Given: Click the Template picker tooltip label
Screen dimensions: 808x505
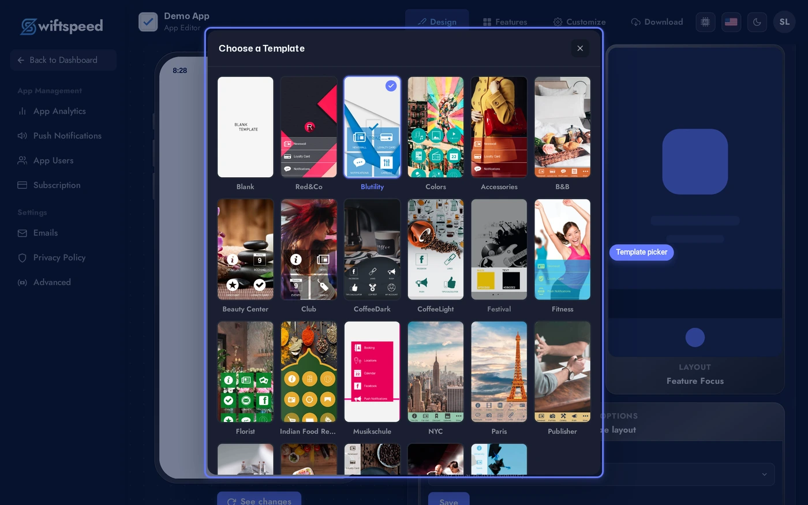Looking at the screenshot, I should point(641,252).
